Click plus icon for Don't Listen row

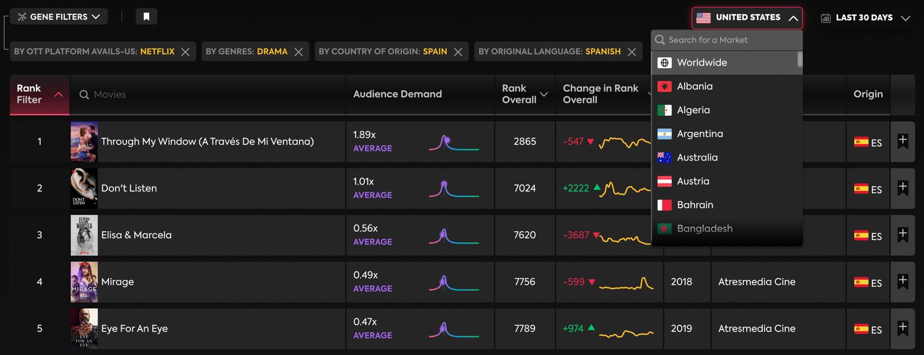point(903,188)
